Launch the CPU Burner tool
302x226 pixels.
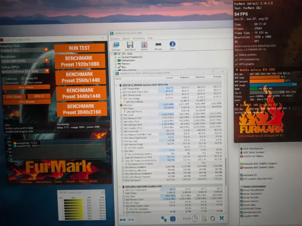point(27,102)
